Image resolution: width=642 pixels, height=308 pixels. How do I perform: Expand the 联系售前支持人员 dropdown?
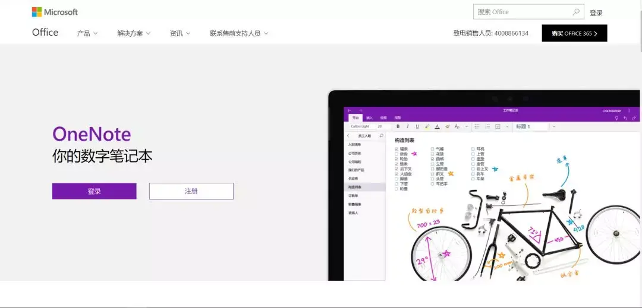click(239, 33)
